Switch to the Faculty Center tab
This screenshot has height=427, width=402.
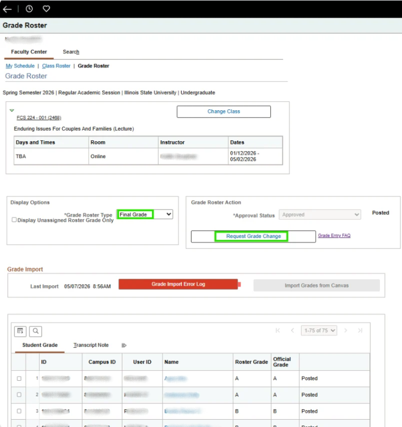click(29, 52)
